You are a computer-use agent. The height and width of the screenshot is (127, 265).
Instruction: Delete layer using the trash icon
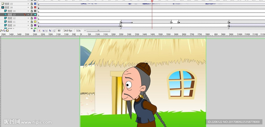pos(34,31)
